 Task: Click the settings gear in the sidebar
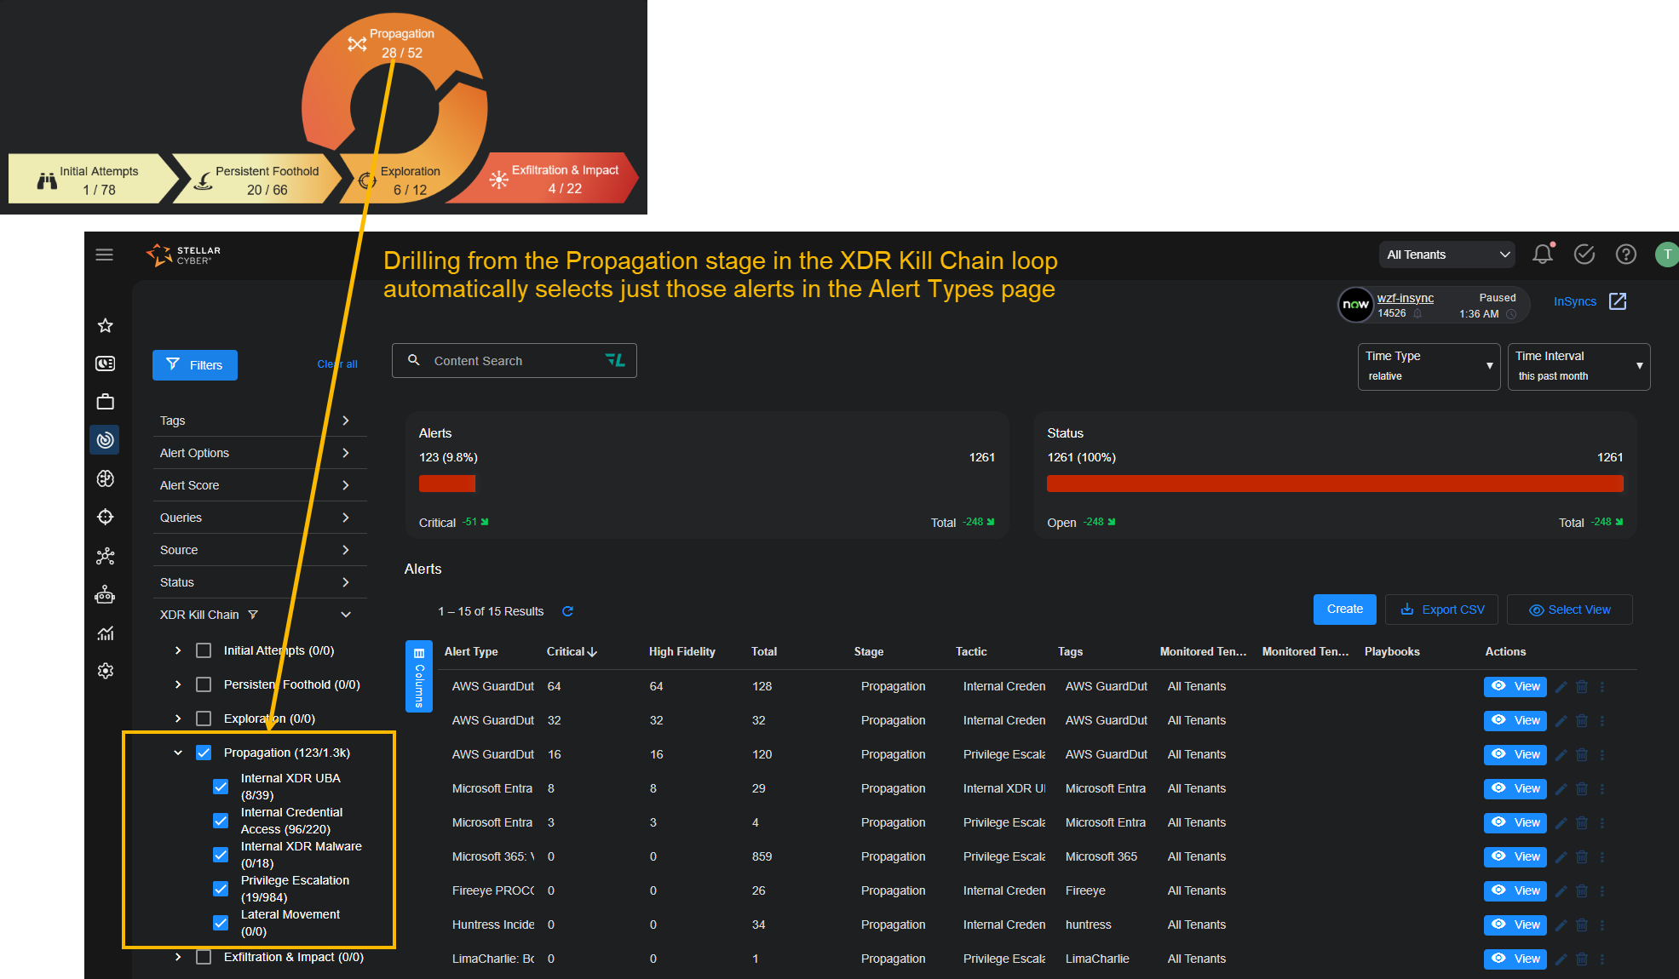point(106,671)
